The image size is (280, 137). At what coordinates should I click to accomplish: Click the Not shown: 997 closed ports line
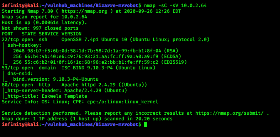click(x=40, y=28)
